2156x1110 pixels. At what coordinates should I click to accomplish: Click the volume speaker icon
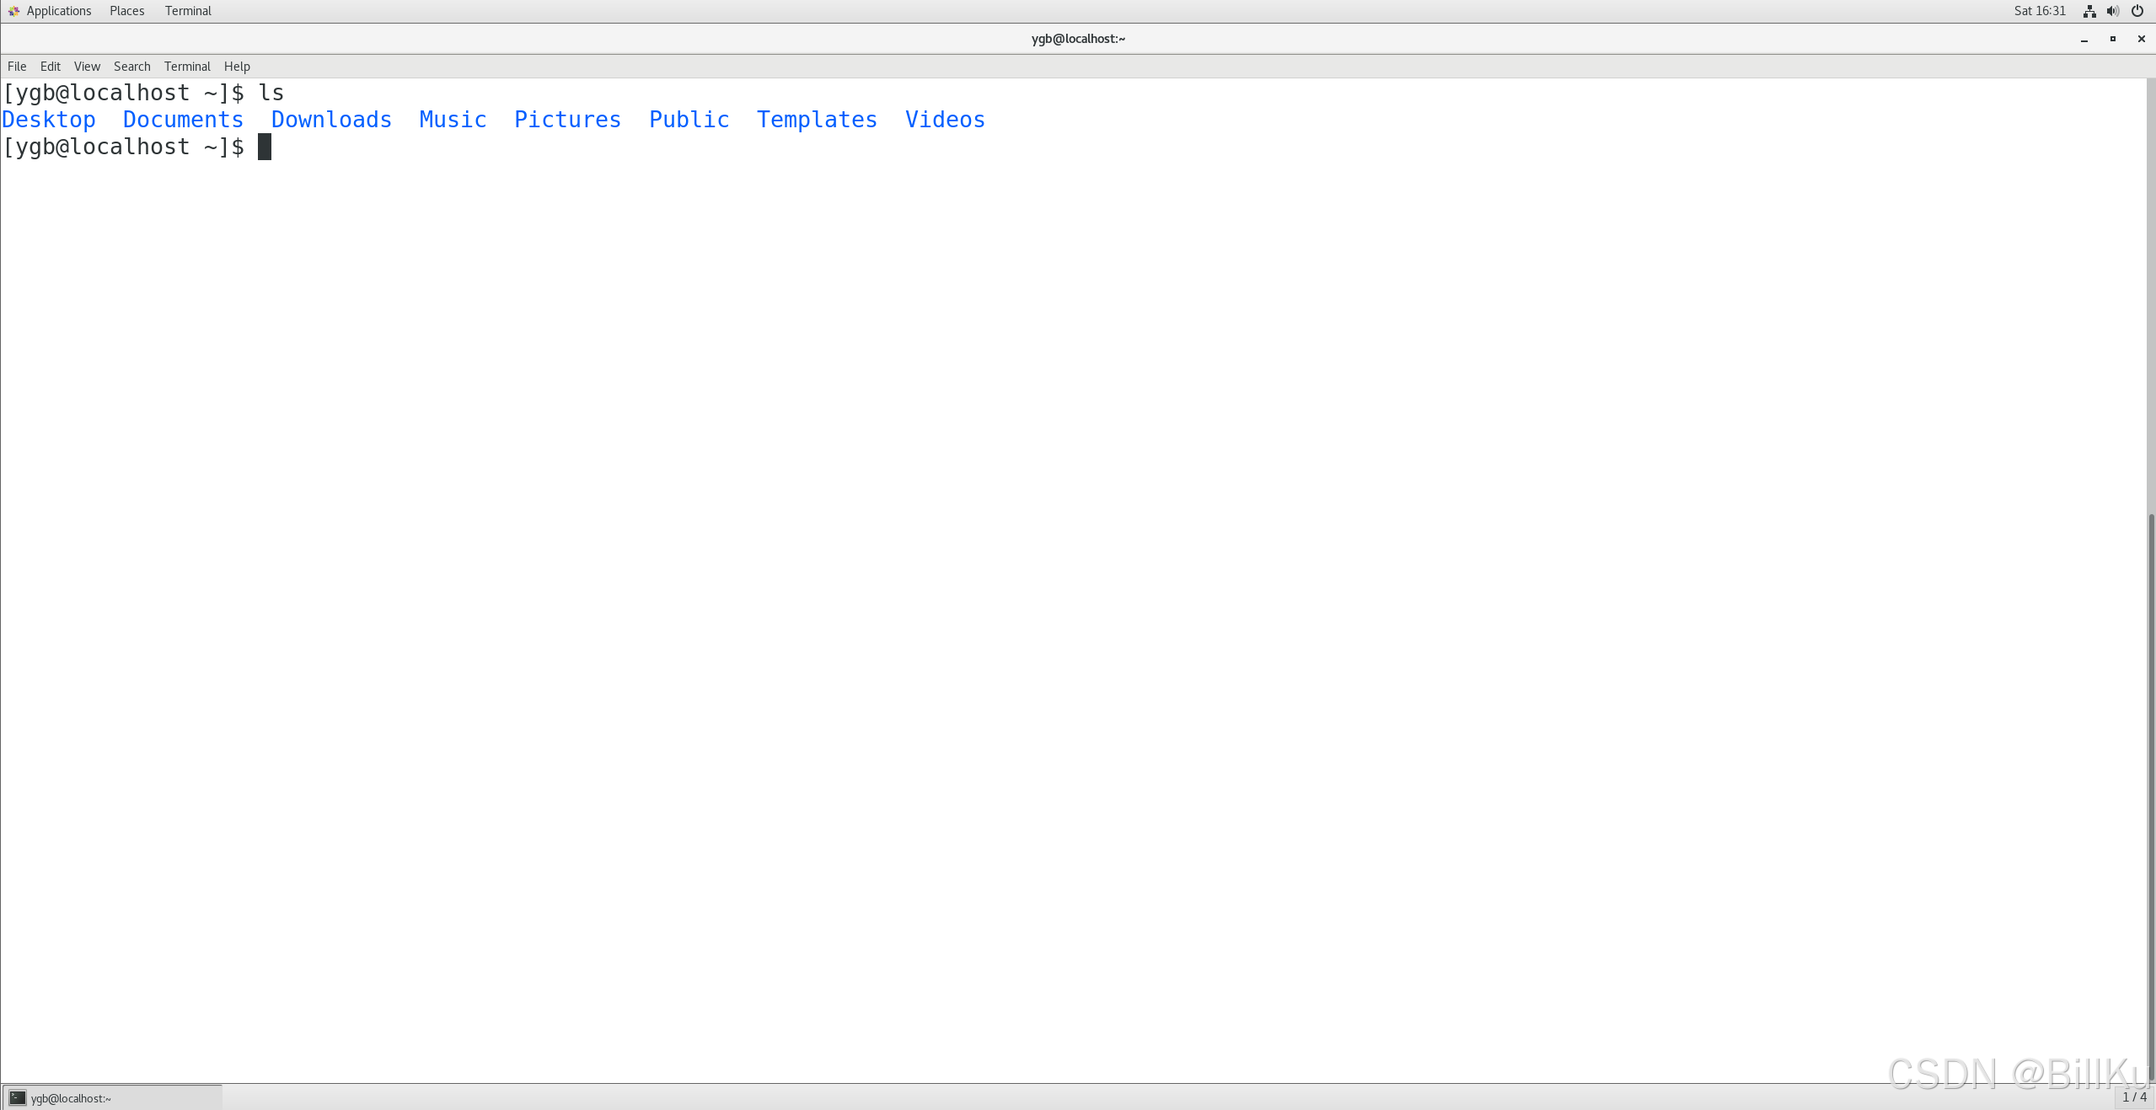pyautogui.click(x=2112, y=11)
